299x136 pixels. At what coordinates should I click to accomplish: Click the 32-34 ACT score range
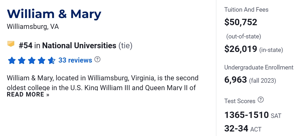236,129
